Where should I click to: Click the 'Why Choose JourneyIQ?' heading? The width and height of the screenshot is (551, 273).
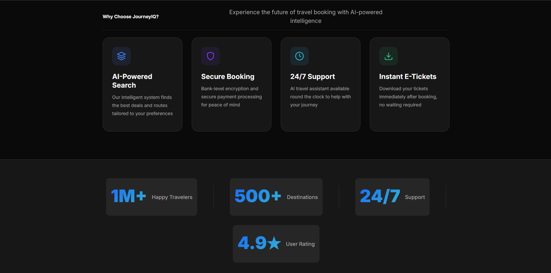[131, 16]
